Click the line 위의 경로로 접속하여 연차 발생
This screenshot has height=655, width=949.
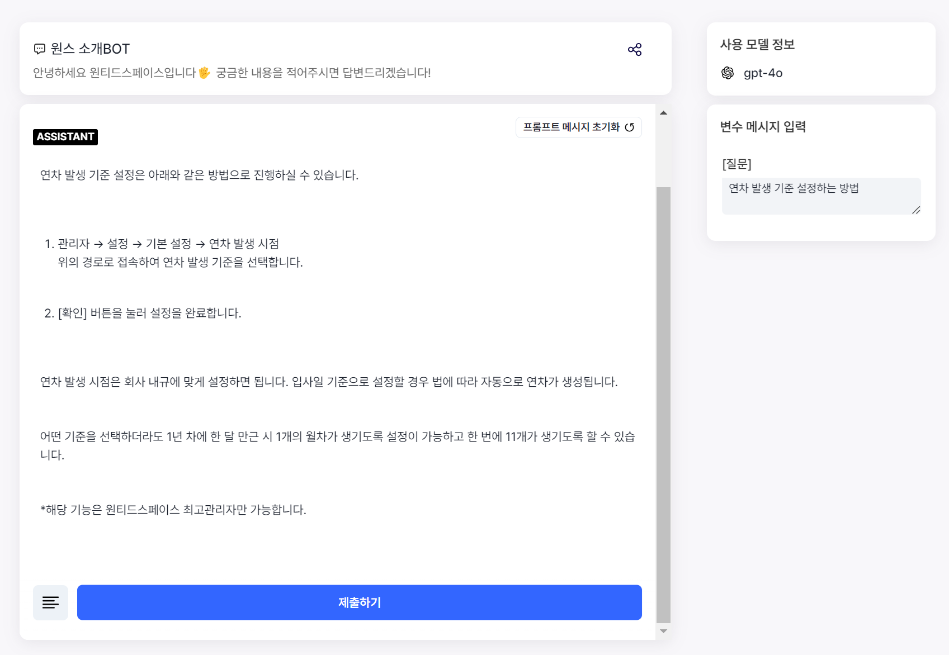[x=180, y=262]
